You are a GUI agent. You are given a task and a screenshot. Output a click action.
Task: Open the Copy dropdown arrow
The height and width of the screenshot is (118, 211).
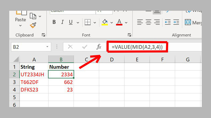tap(40, 16)
